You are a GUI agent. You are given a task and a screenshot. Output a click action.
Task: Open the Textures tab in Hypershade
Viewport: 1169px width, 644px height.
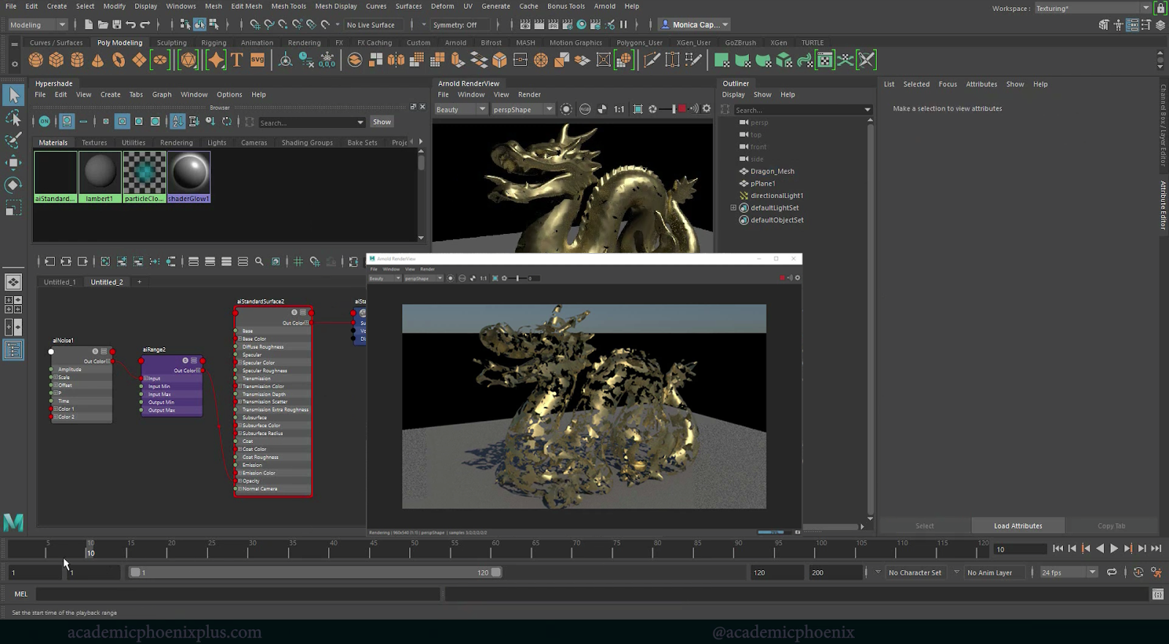94,143
